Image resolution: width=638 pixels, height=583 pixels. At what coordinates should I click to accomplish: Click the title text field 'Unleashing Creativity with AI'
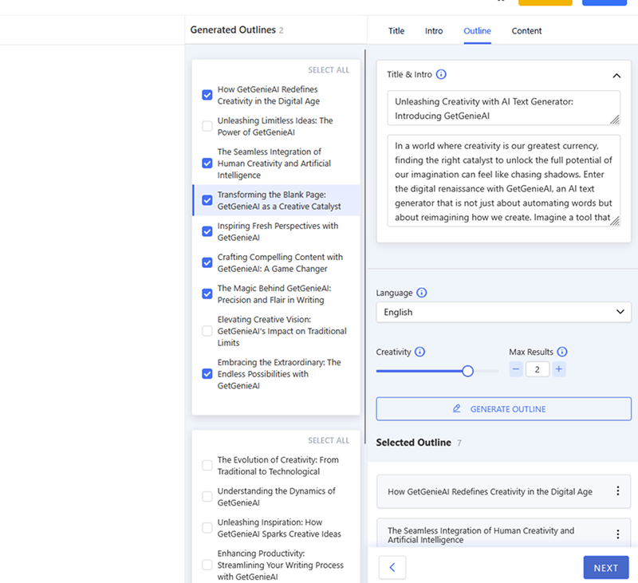(x=504, y=108)
